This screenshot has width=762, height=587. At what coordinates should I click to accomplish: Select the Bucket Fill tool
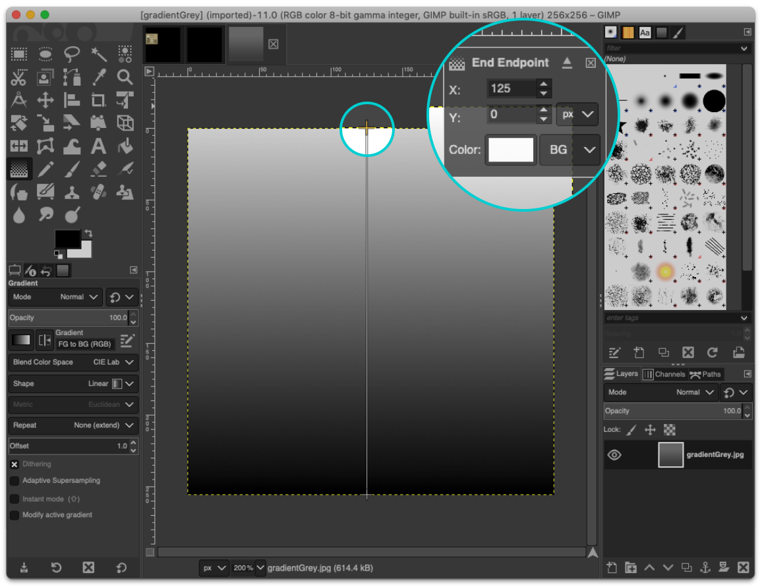125,146
